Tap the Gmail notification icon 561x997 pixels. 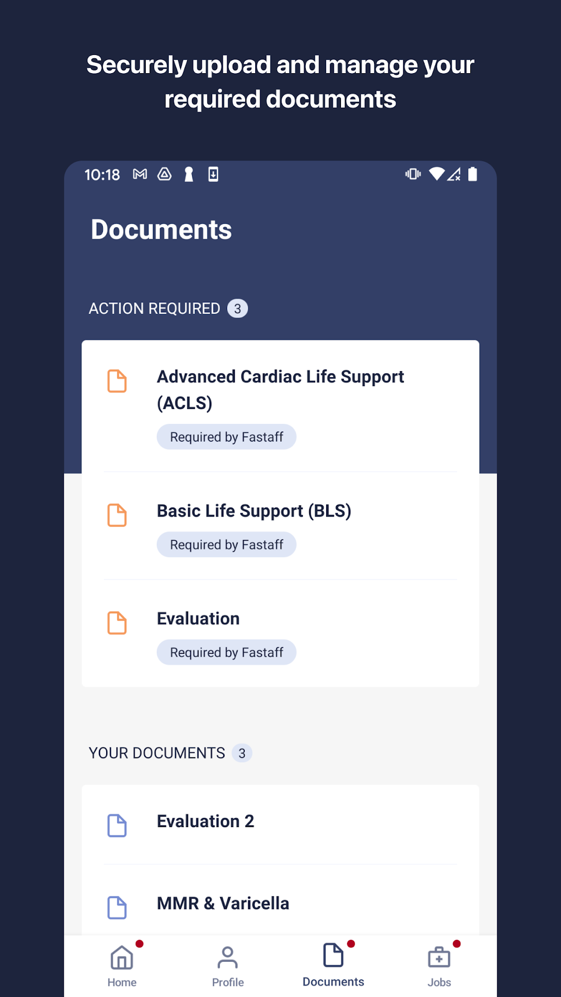click(140, 174)
